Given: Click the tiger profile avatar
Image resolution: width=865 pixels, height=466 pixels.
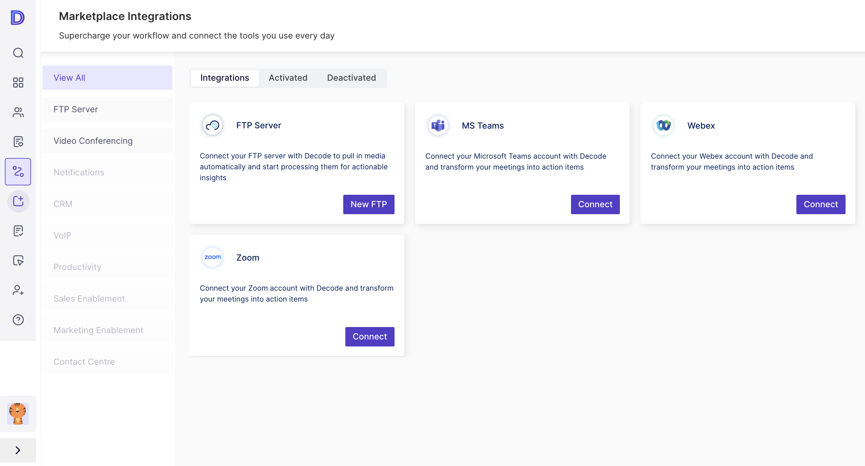Looking at the screenshot, I should pos(18,414).
